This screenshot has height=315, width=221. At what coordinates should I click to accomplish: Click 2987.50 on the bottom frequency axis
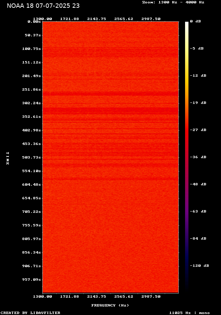click(151, 296)
